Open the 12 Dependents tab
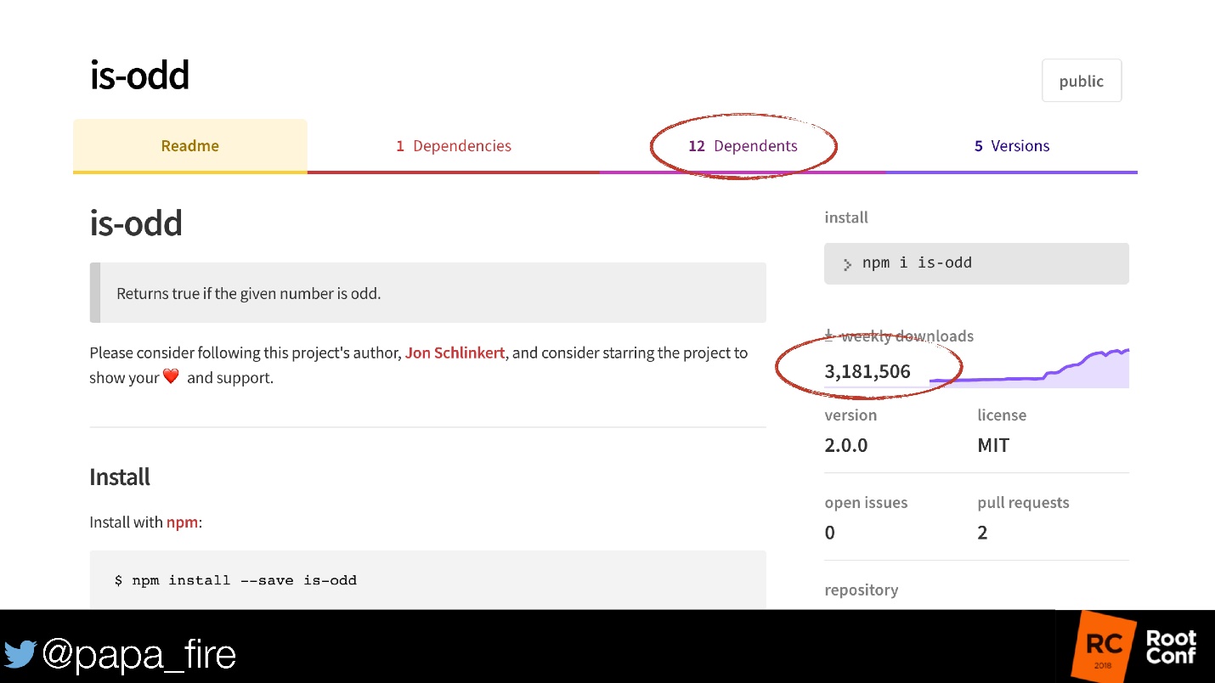 coord(743,146)
